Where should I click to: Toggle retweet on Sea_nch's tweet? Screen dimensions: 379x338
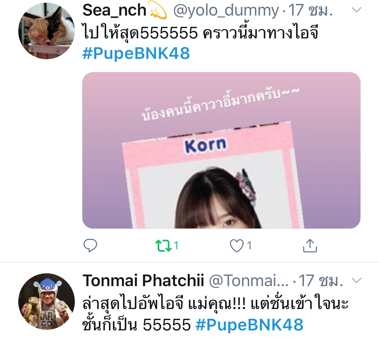[x=164, y=246]
